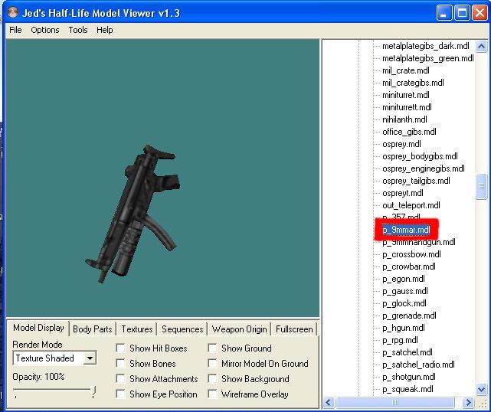Viewport: 491px width, 412px height.
Task: Toggle Show Bones checkbox
Action: (121, 364)
